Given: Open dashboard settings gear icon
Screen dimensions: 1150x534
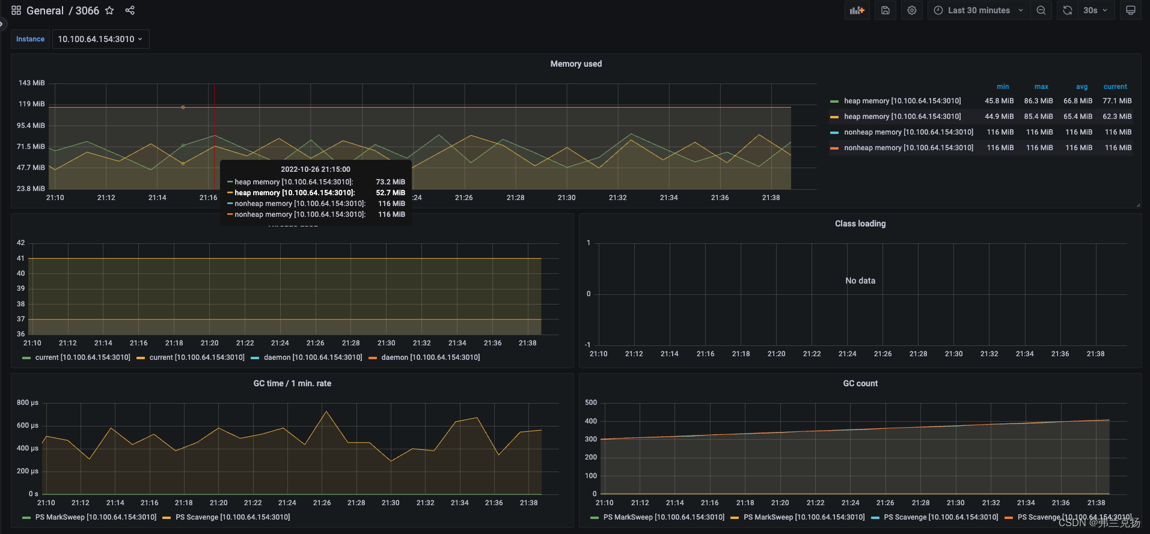Looking at the screenshot, I should click(x=912, y=10).
